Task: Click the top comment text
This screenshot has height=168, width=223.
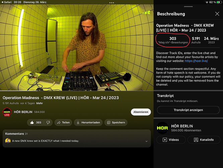Action: coord(46,141)
